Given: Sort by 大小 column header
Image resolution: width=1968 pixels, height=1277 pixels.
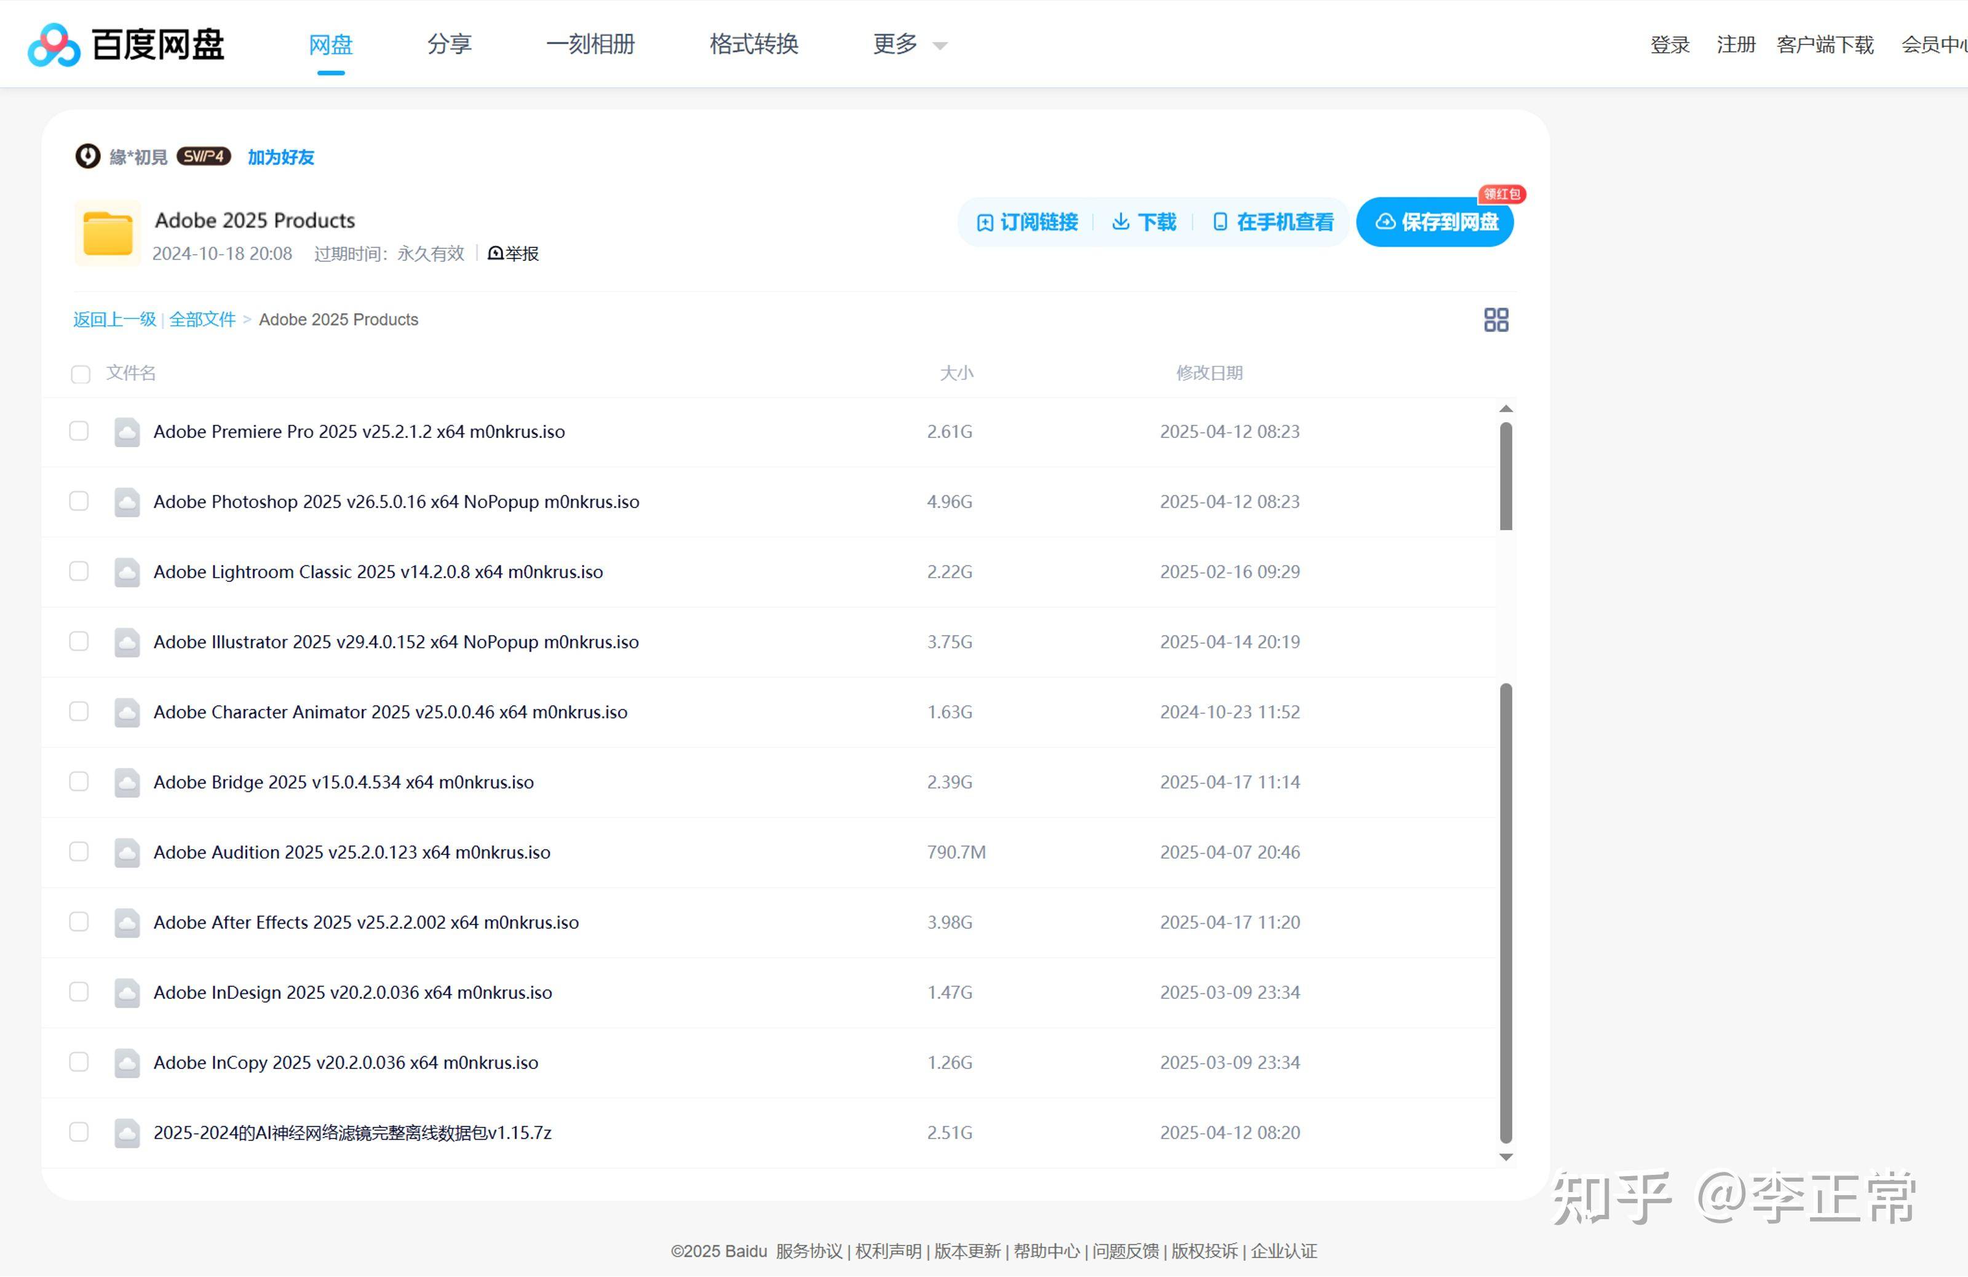Looking at the screenshot, I should [x=957, y=373].
